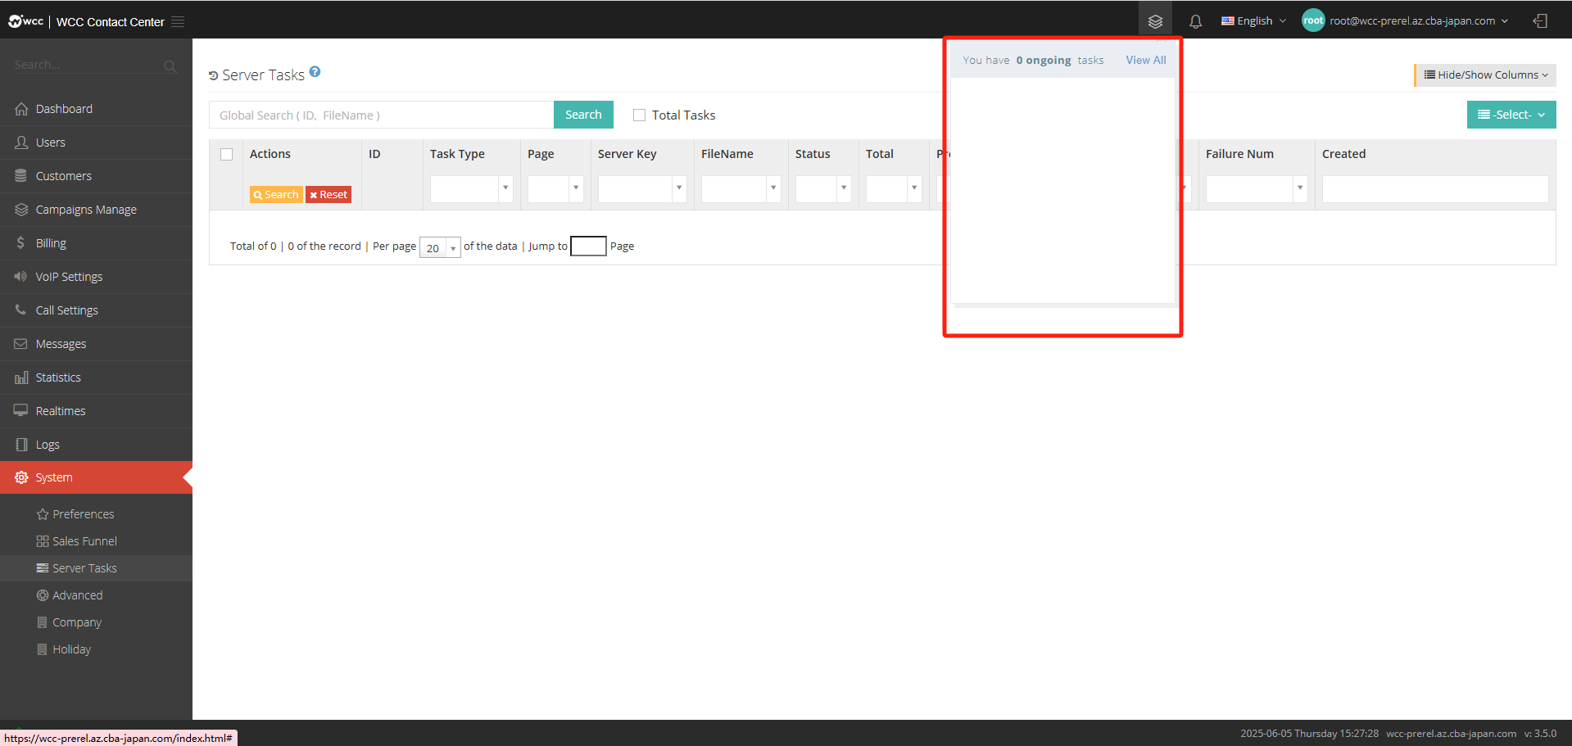This screenshot has width=1572, height=746.
Task: Check the select-all checkbox in table header
Action: [x=227, y=154]
